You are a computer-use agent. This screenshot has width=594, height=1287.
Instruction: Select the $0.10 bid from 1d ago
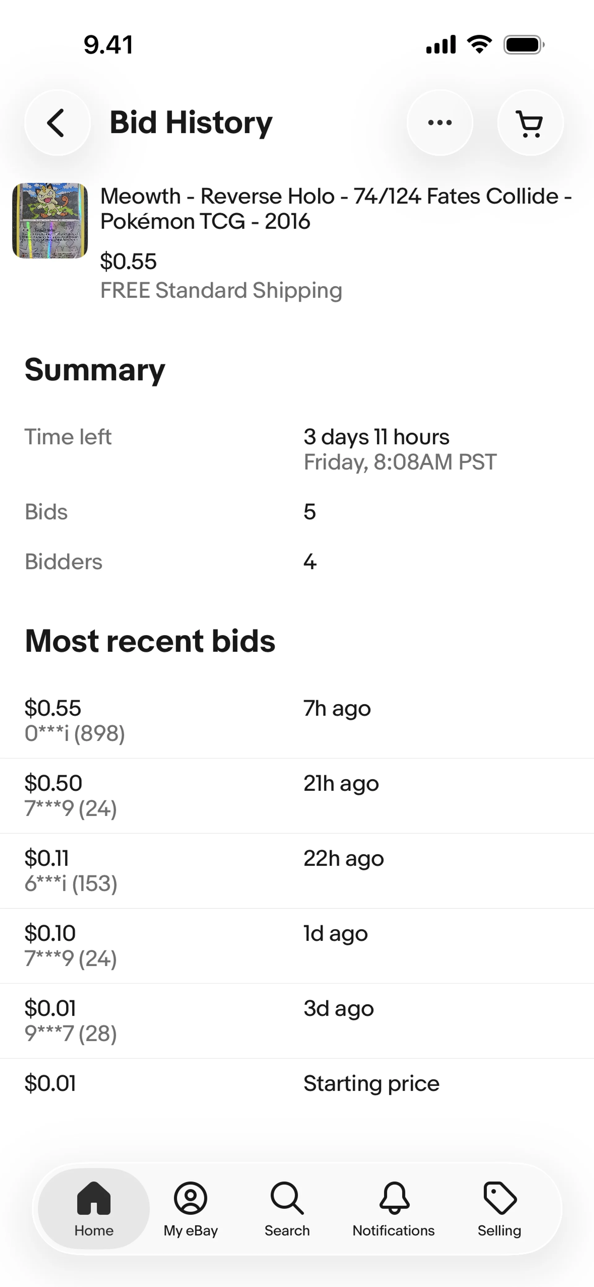(297, 945)
